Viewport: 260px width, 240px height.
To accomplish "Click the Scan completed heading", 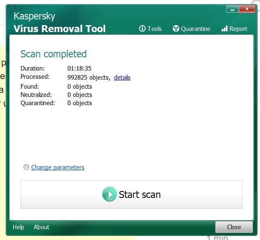I will click(x=53, y=54).
